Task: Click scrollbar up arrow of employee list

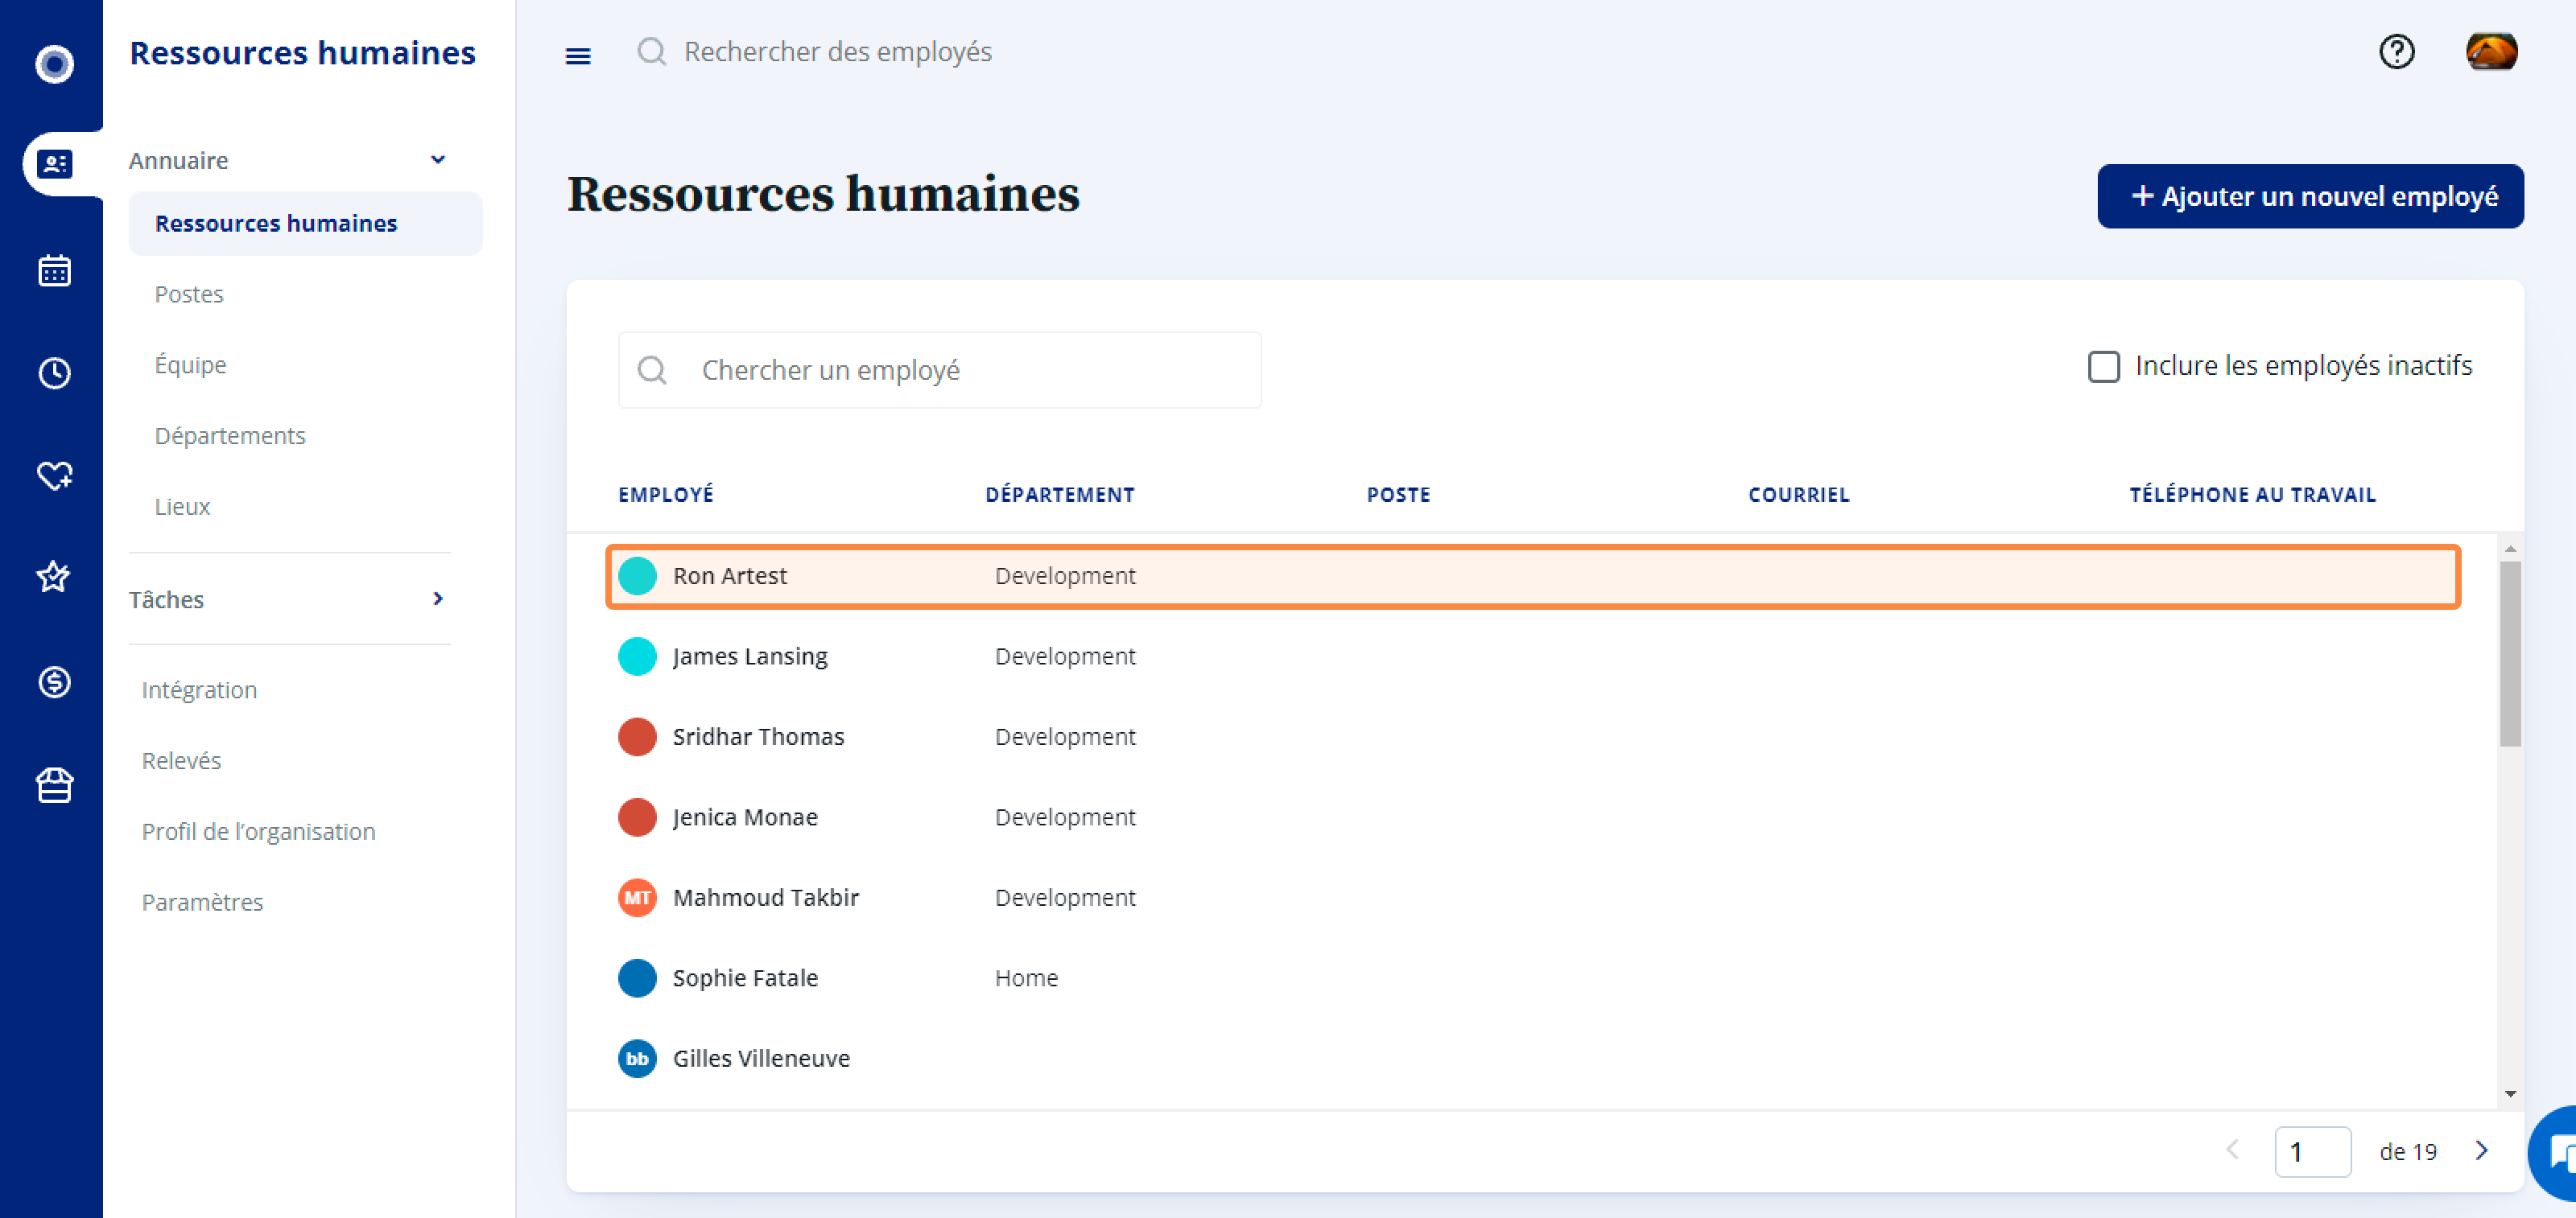Action: [2509, 549]
